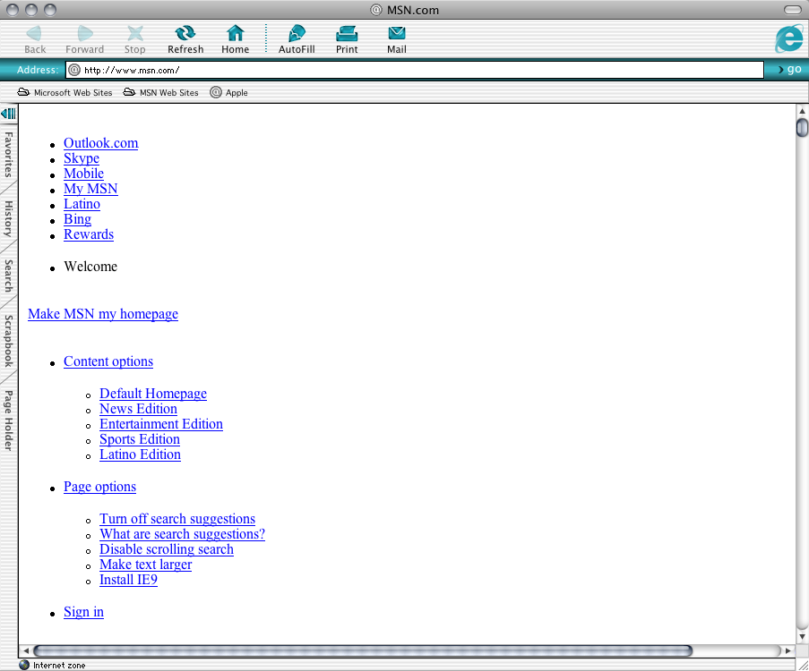
Task: Click the vertical scrollbar down arrow
Action: click(x=802, y=637)
